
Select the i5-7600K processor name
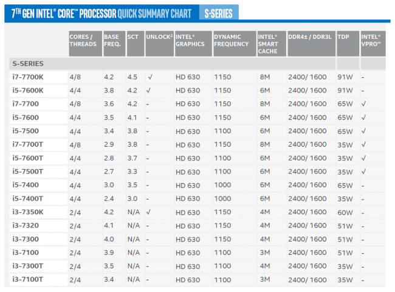[x=28, y=91]
